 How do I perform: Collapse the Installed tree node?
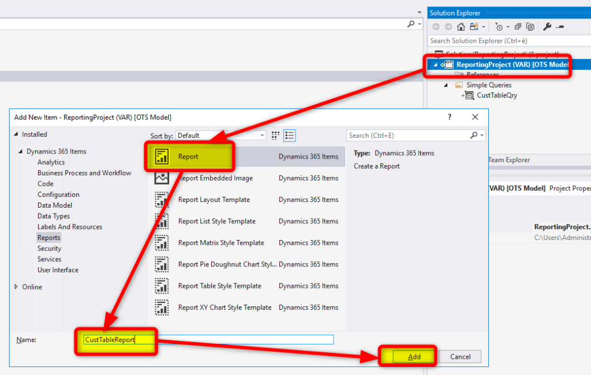16,134
